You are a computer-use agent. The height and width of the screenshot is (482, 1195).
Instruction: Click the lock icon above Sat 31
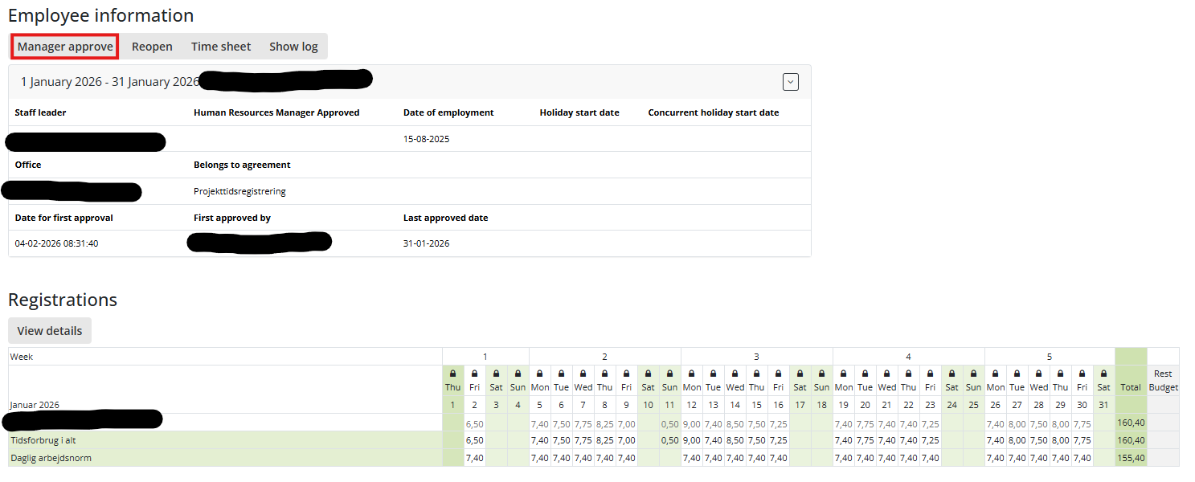(x=1103, y=374)
